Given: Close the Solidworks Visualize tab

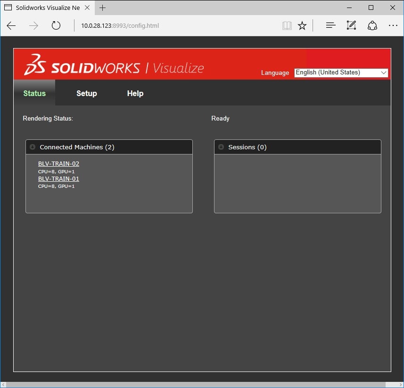Looking at the screenshot, I should [87, 8].
